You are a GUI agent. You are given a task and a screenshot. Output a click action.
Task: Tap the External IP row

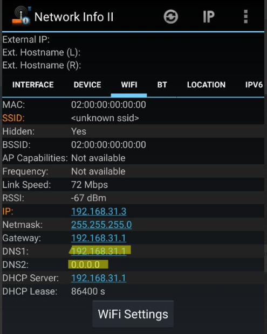[133, 40]
